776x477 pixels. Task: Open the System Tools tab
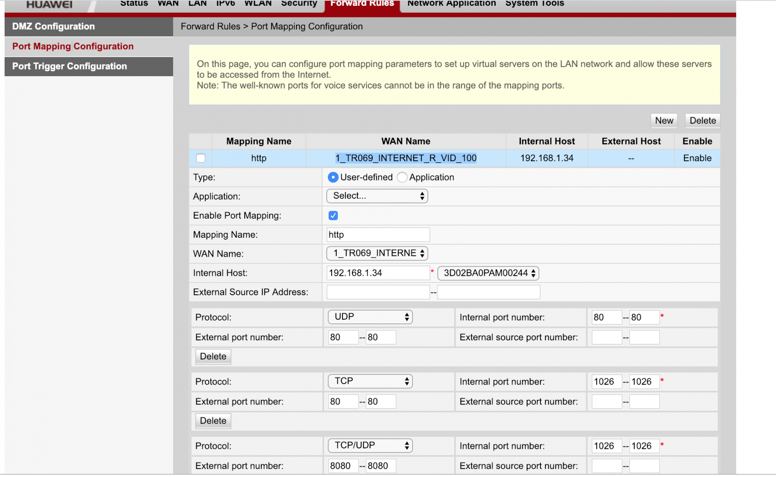coord(535,3)
